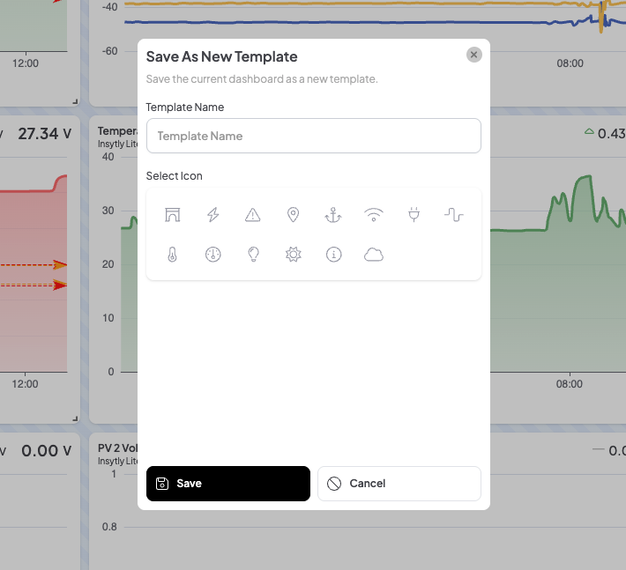Click the resize handle on the red voltage chart
The width and height of the screenshot is (626, 570).
[75, 418]
